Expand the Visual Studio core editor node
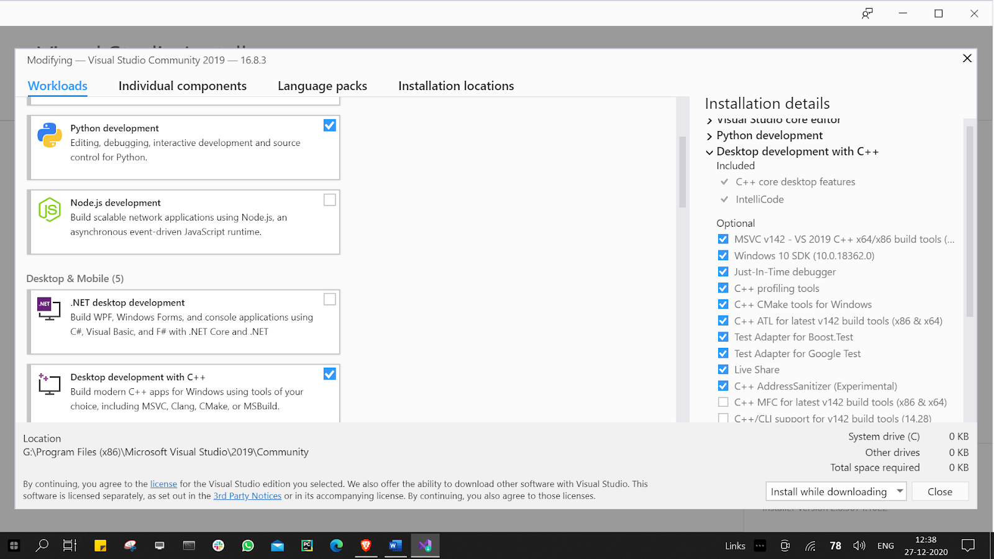The height and width of the screenshot is (559, 994). 709,120
